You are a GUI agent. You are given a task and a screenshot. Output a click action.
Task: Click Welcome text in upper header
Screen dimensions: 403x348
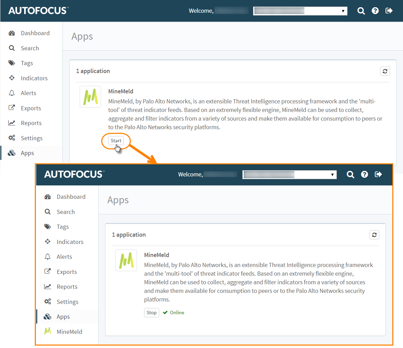(x=201, y=11)
